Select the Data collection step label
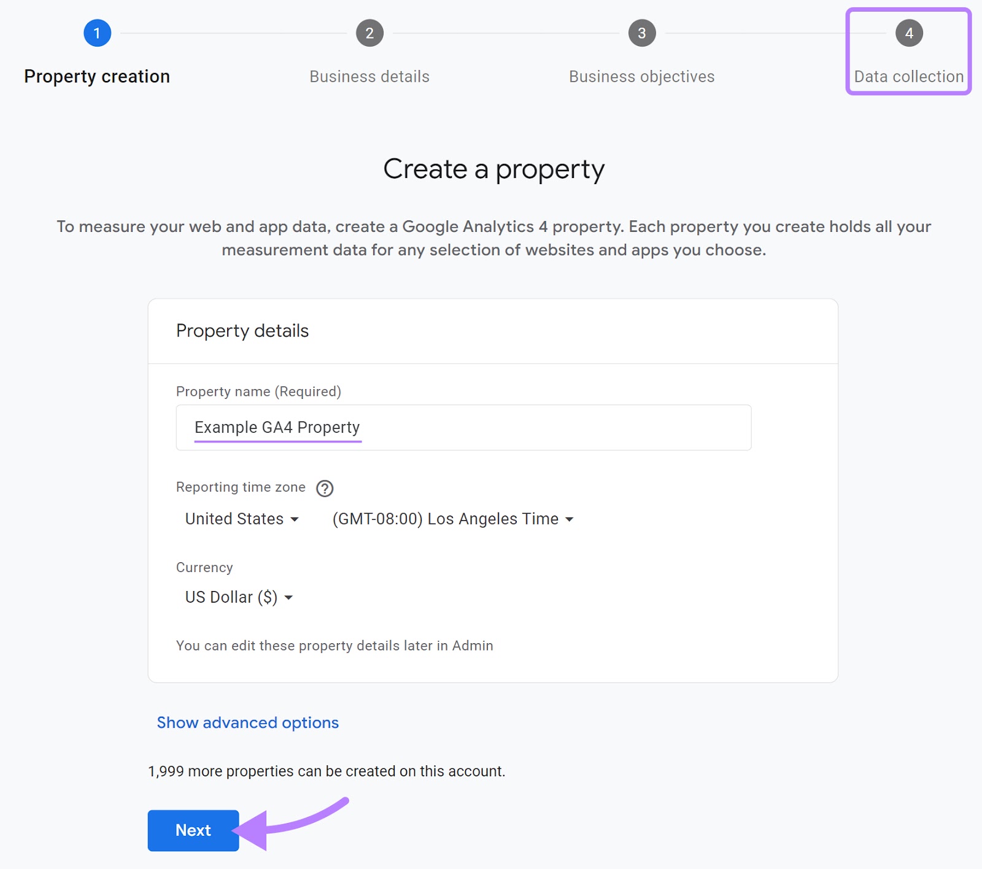 (x=908, y=76)
